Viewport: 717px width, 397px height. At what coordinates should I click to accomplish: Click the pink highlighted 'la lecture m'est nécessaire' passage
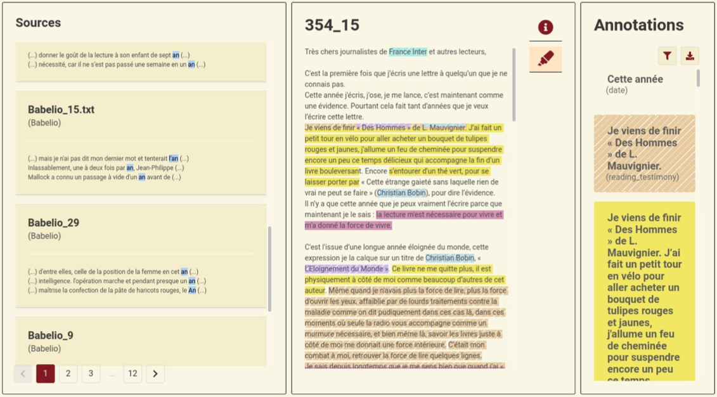tap(439, 214)
